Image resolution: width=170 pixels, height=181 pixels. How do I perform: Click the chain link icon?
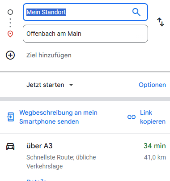click(x=132, y=117)
